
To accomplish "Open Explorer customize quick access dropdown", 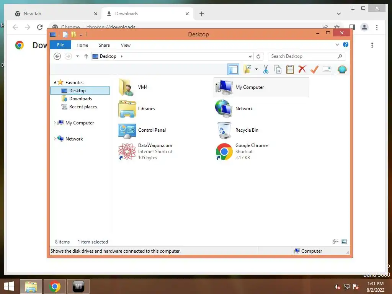I will coord(81,34).
